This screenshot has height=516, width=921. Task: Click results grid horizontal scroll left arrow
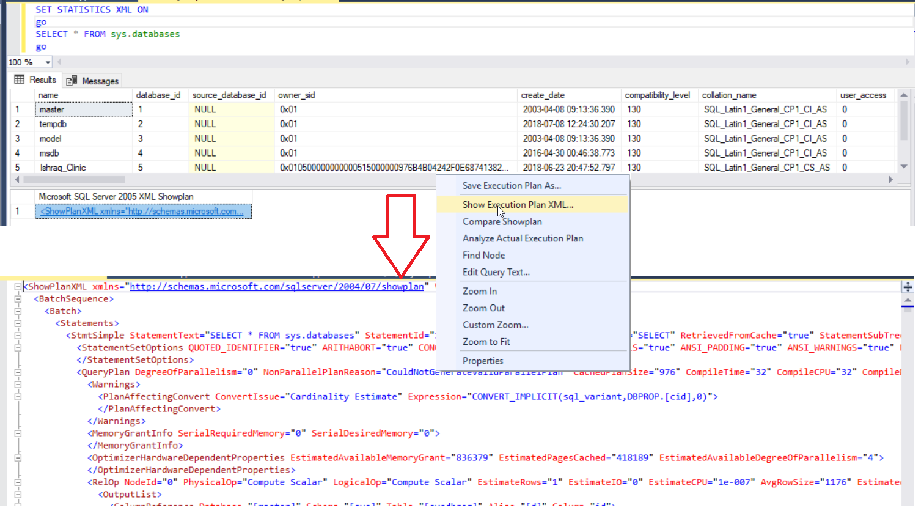coord(17,180)
